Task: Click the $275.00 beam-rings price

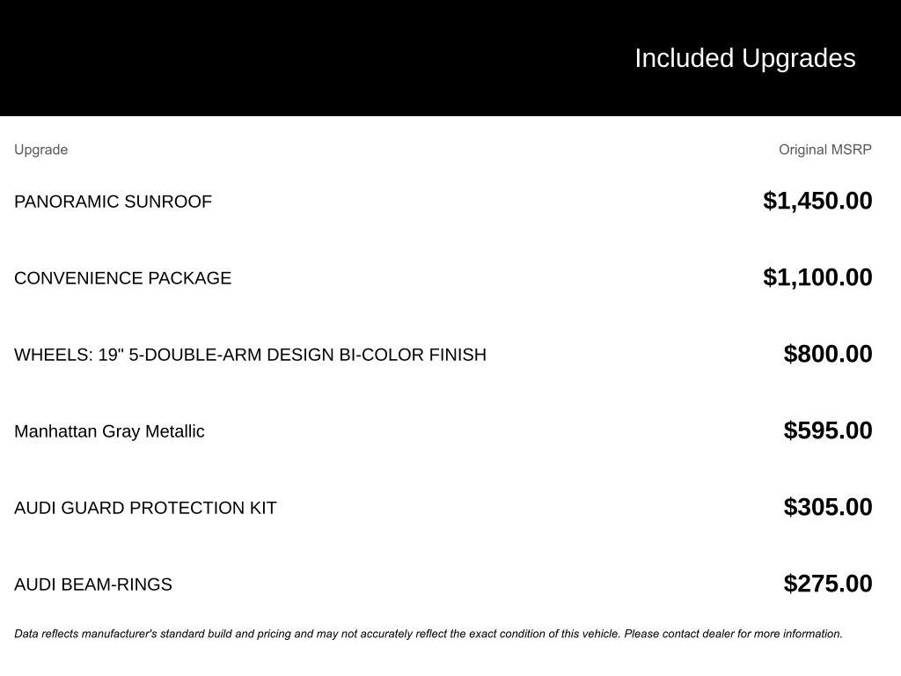Action: [828, 584]
